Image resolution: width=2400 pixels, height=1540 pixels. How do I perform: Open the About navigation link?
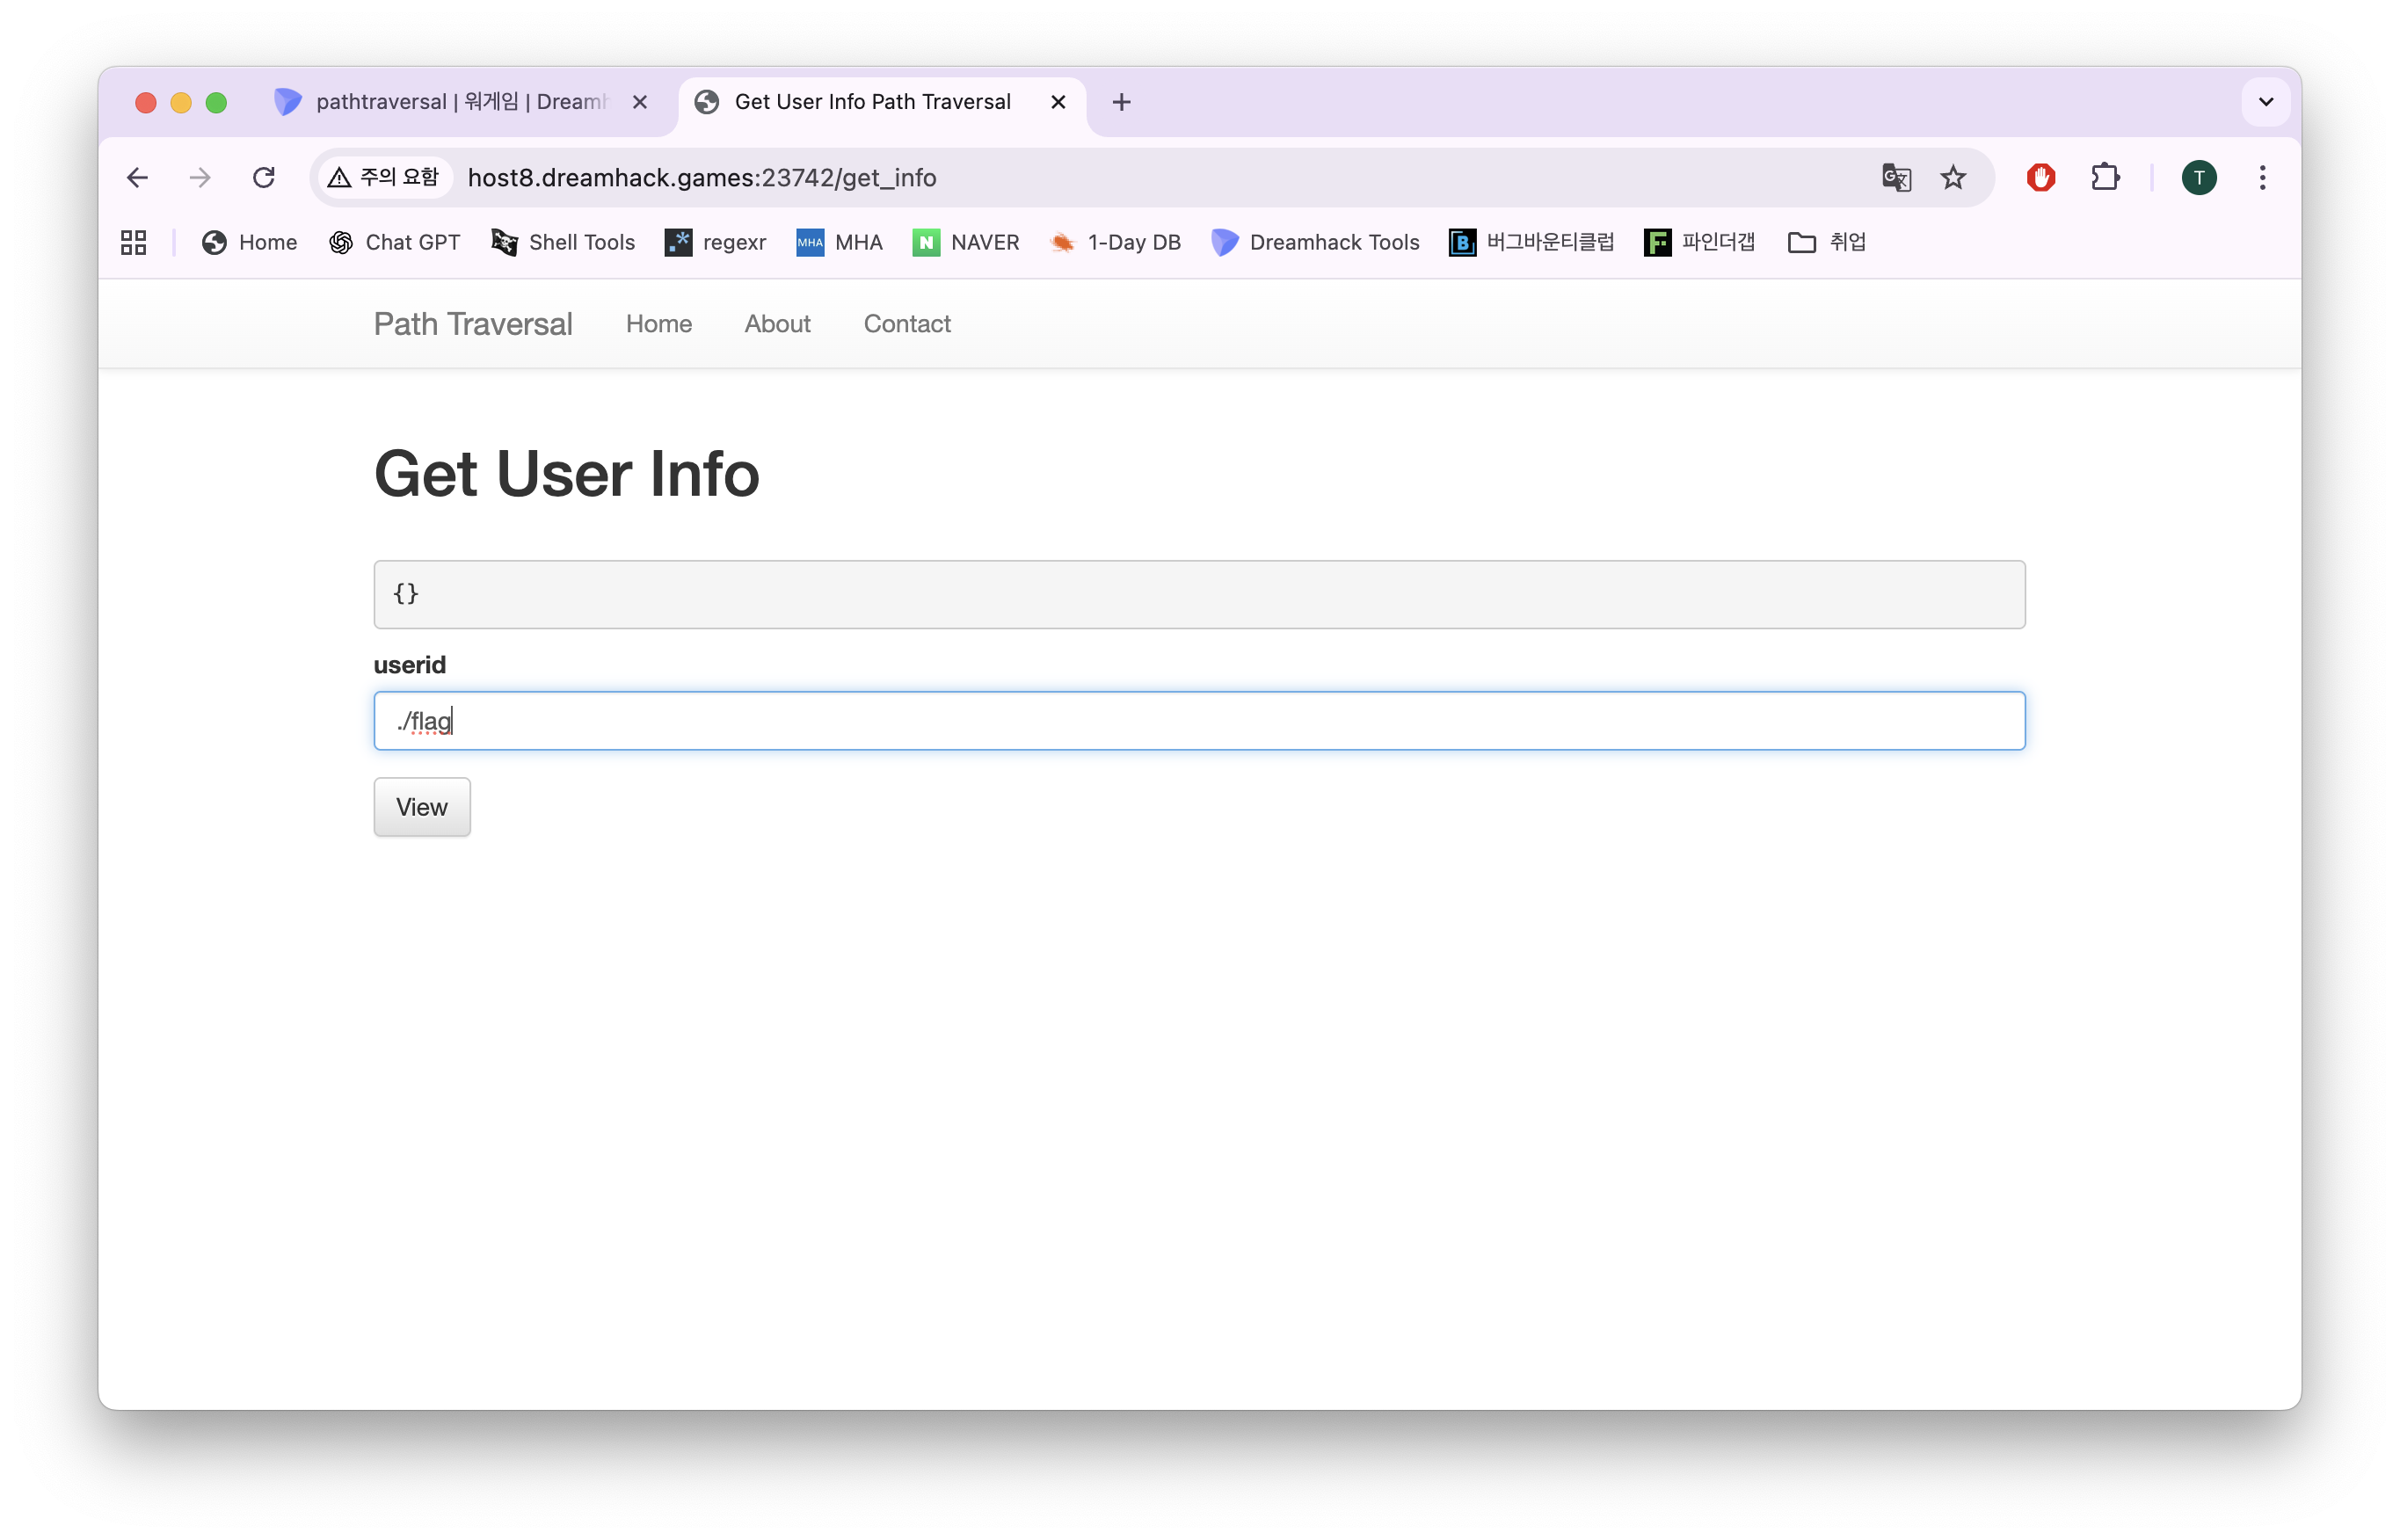coord(777,324)
